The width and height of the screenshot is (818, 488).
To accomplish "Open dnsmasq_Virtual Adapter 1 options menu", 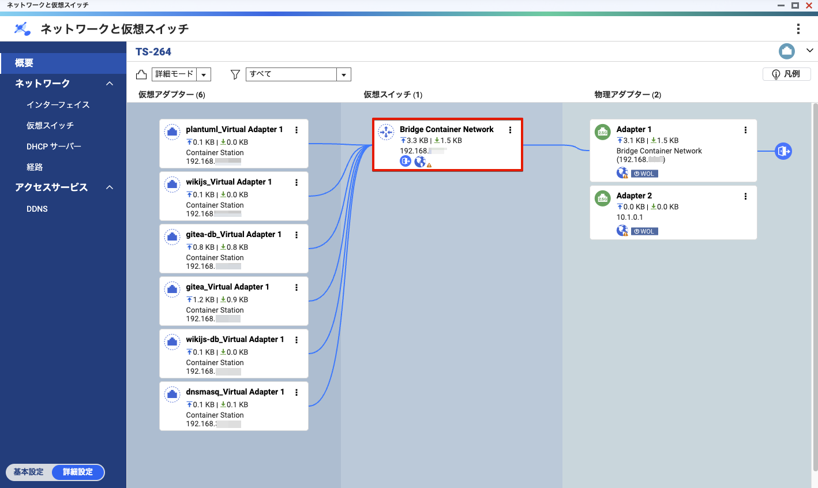I will [x=297, y=392].
